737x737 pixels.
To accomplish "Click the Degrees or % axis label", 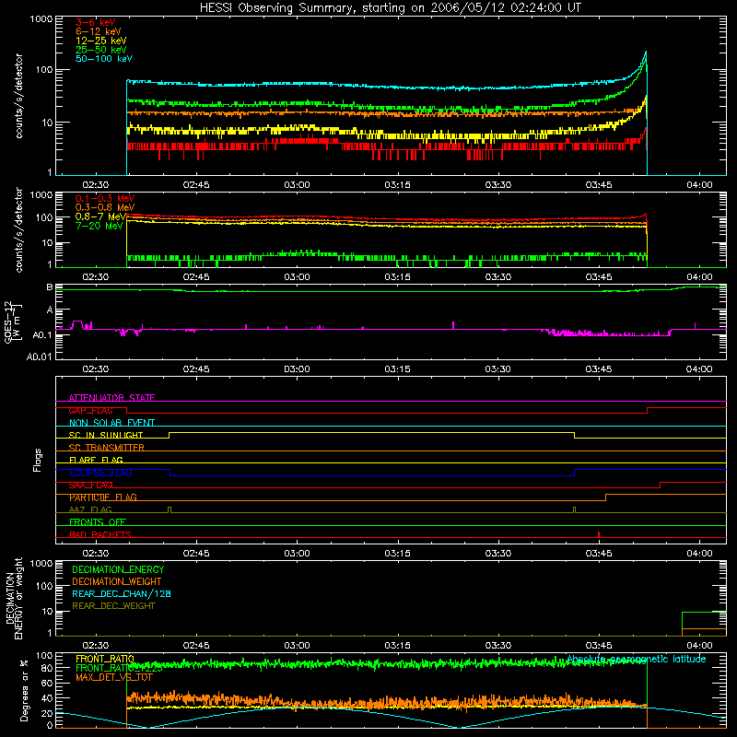I will click(x=24, y=691).
